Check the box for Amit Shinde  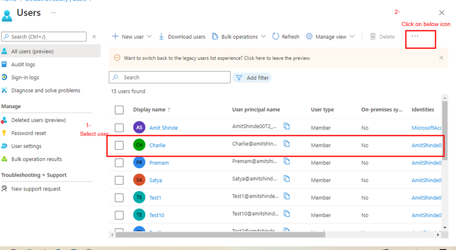tap(119, 127)
